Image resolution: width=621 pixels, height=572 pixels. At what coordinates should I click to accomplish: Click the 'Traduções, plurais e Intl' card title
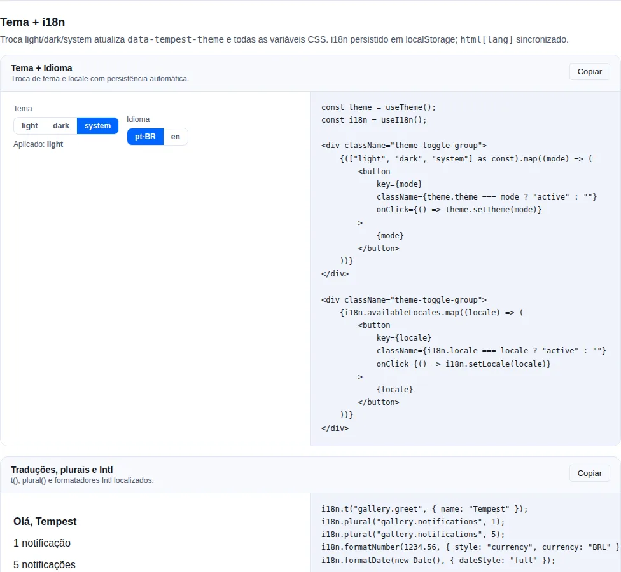pyautogui.click(x=62, y=470)
